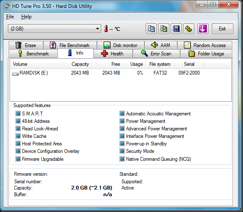Click the Volume column header
Screen dimensions: 243x212
coord(35,64)
